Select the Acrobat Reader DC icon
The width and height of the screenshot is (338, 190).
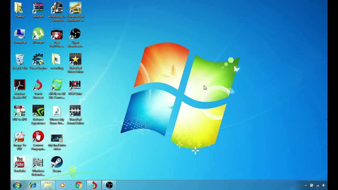20,85
